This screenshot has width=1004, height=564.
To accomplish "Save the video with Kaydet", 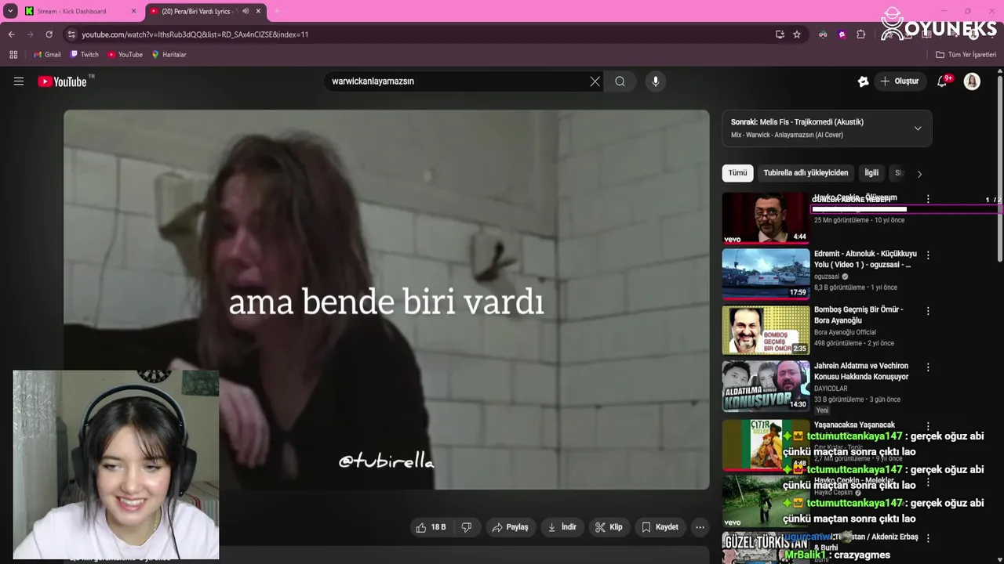I will (660, 527).
